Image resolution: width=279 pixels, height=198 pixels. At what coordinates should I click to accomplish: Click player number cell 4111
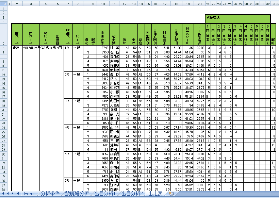tap(103, 150)
